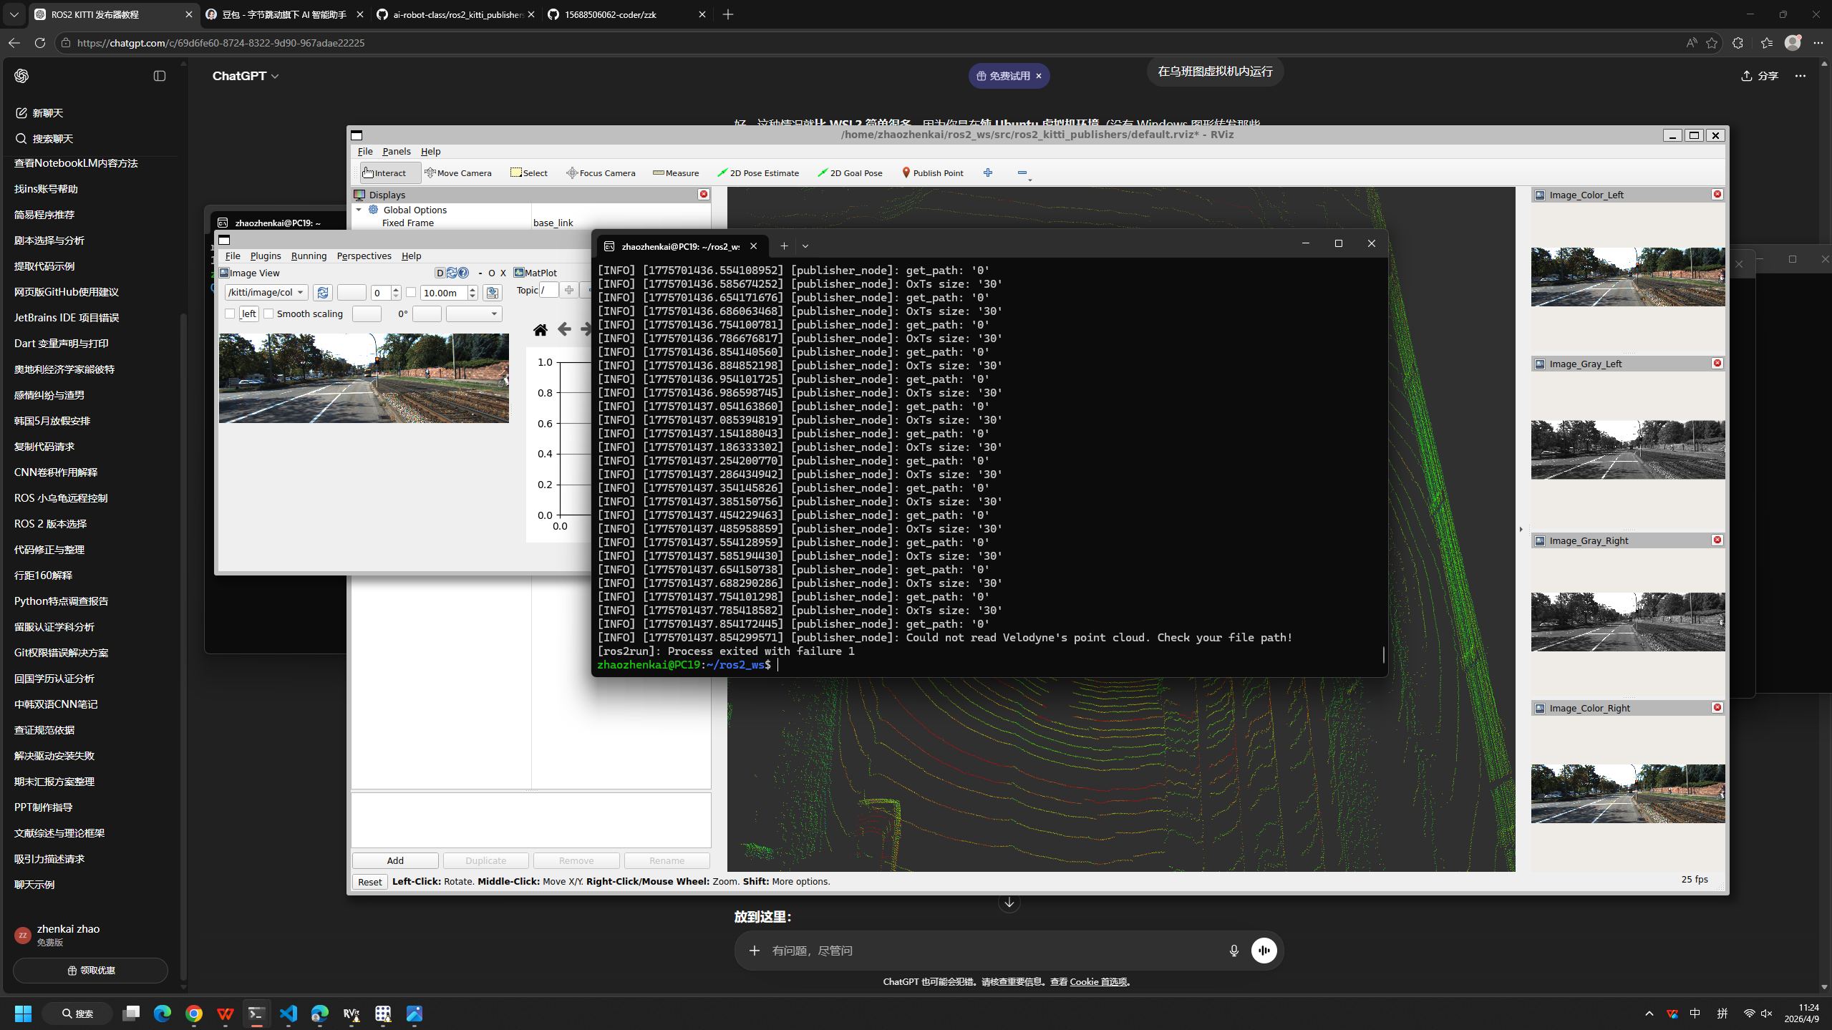Click the rqt reload plugin icon
1832x1030 pixels.
(452, 273)
